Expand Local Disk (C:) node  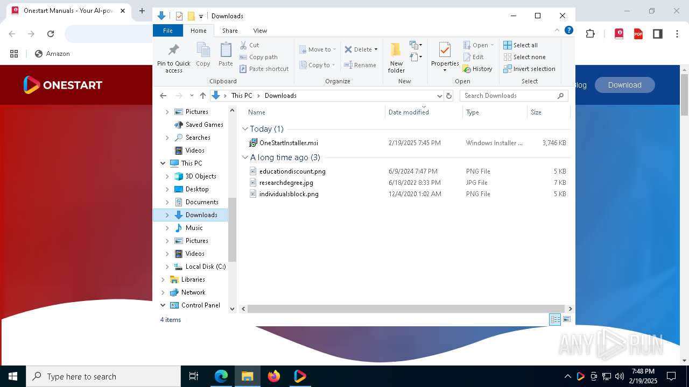click(167, 267)
